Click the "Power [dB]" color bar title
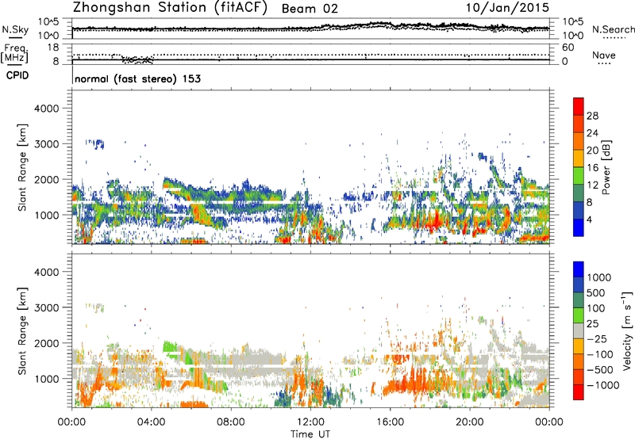This screenshot has height=439, width=635. coord(606,167)
